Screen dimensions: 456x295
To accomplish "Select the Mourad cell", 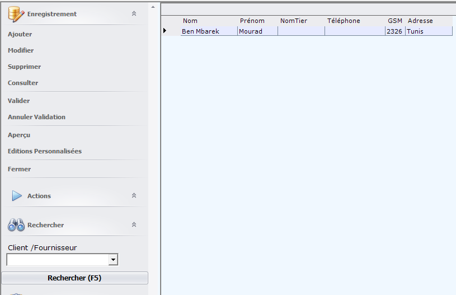I will tap(258, 31).
